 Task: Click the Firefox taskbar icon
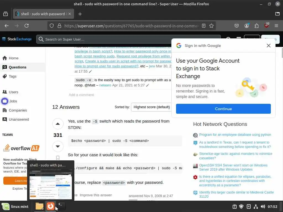tap(50, 206)
